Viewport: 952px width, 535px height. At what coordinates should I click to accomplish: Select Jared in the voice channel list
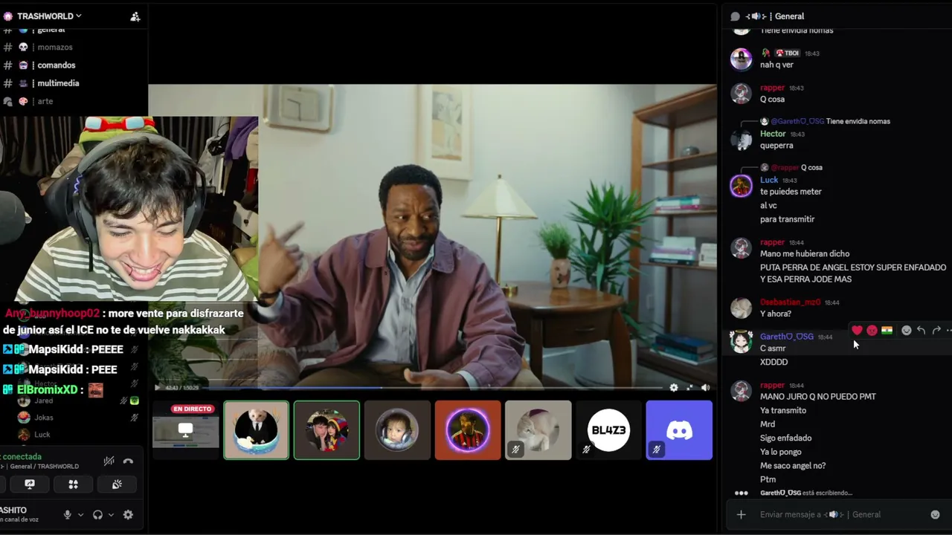43,401
